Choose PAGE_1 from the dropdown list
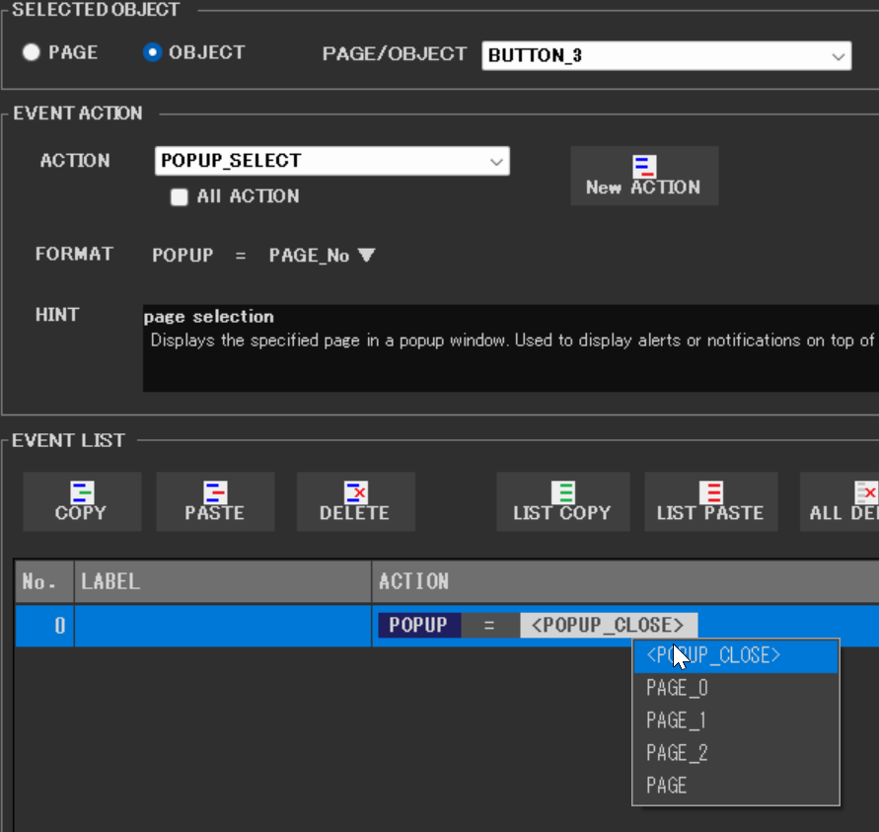 point(736,720)
